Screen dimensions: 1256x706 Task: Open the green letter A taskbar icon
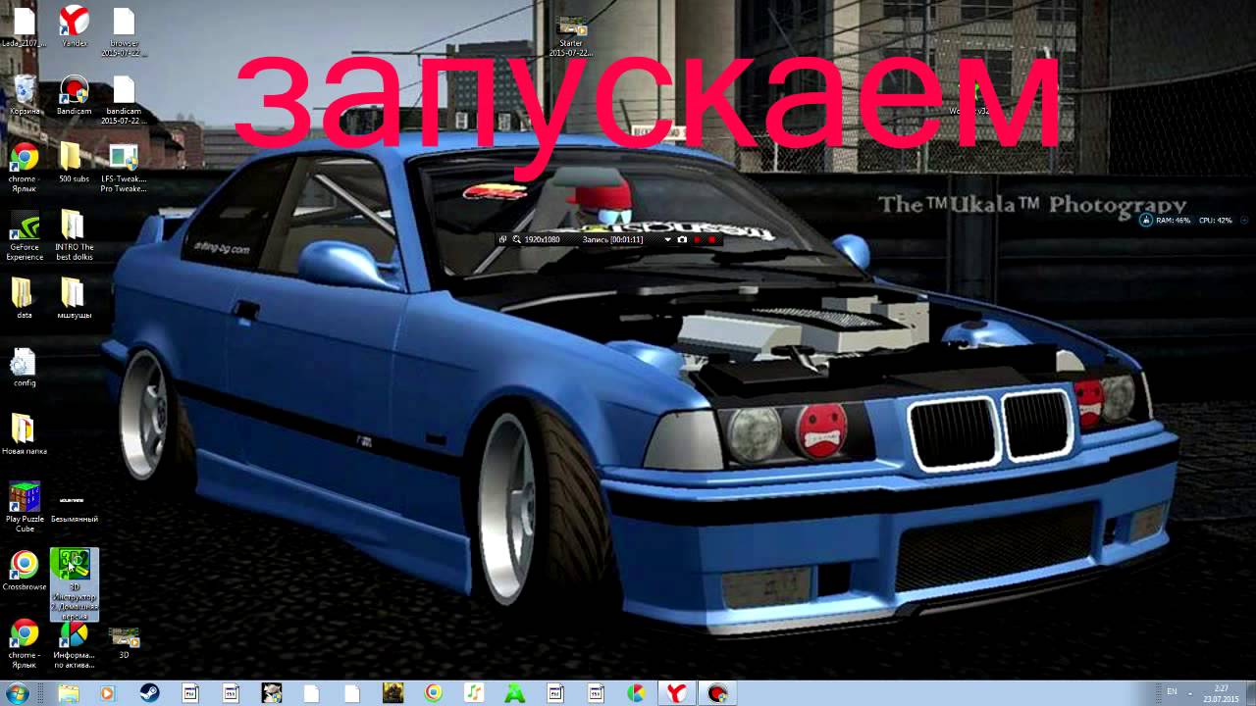click(x=514, y=693)
